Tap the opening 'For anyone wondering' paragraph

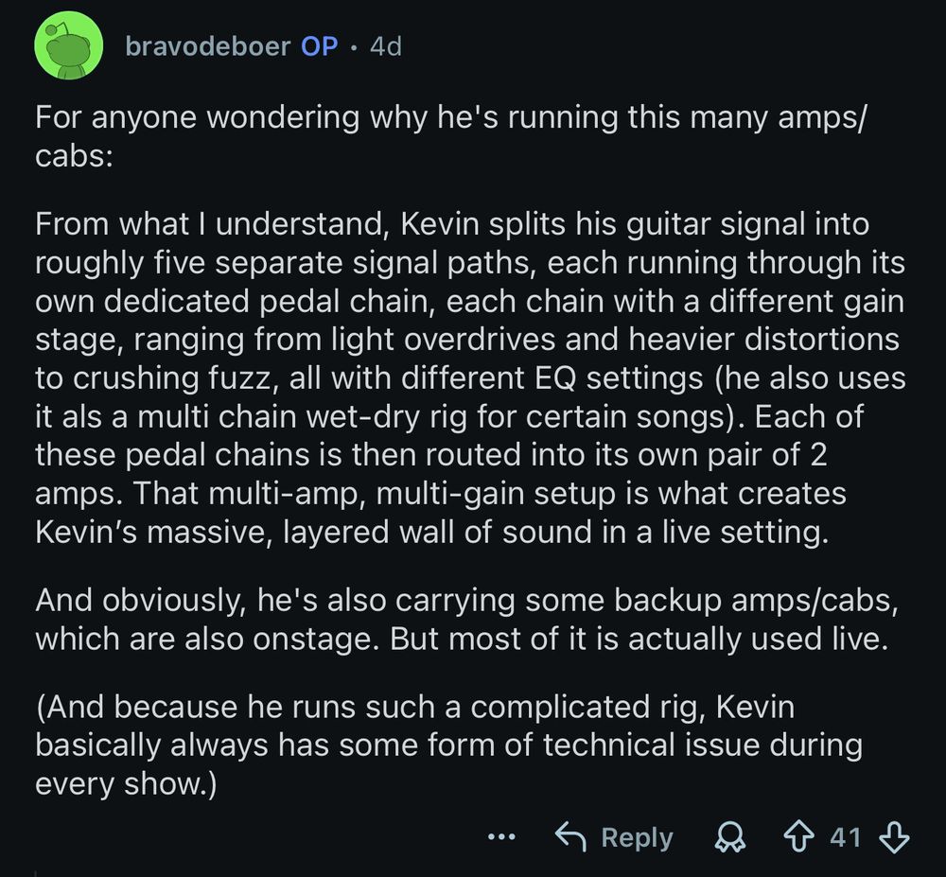[450, 136]
